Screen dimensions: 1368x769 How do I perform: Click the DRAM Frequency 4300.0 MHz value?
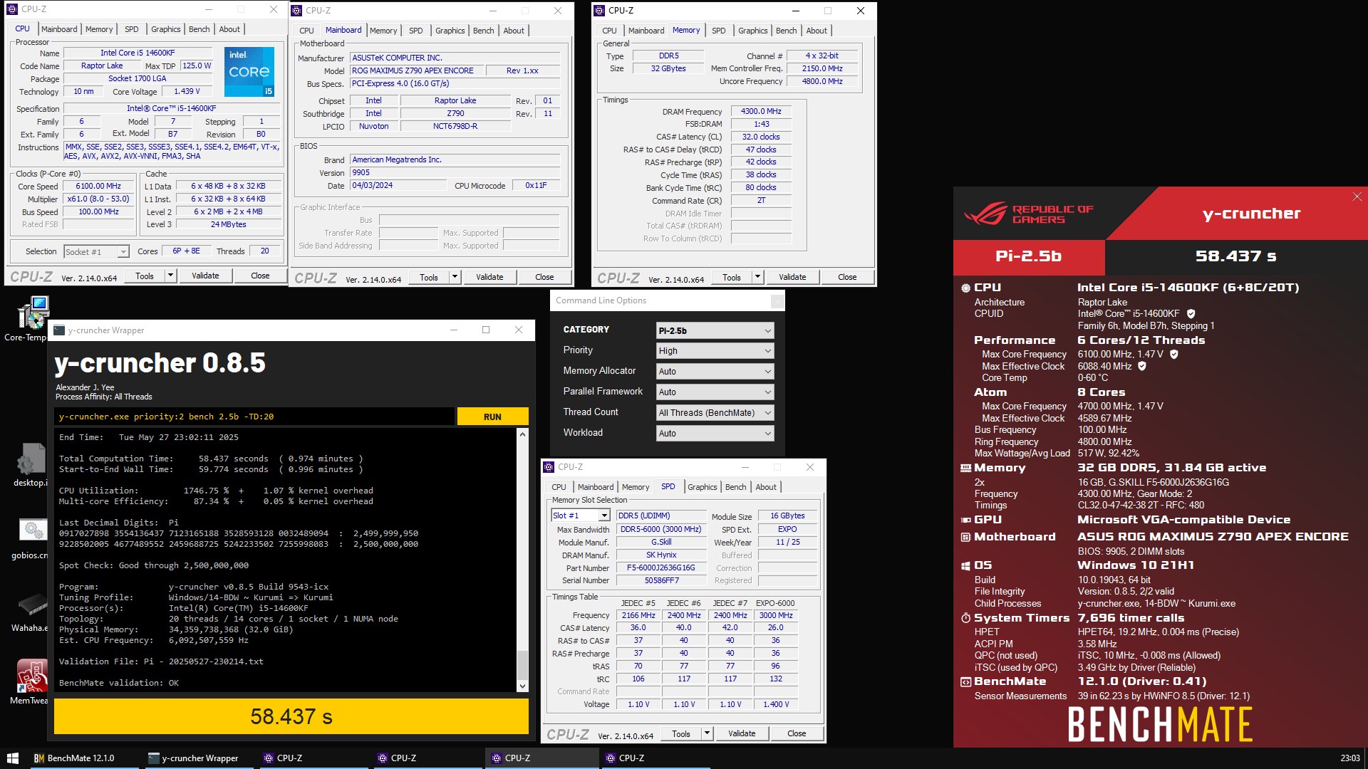(761, 111)
